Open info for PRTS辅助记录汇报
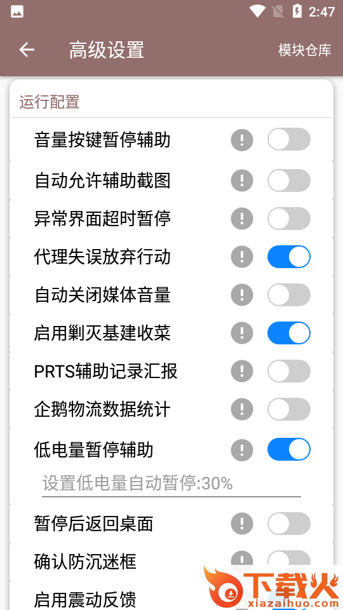Screen dimensions: 343x610 242,371
